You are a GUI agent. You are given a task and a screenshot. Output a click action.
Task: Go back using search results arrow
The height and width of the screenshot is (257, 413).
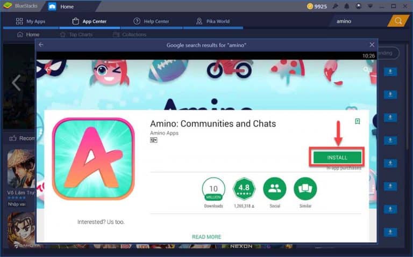[x=41, y=45]
